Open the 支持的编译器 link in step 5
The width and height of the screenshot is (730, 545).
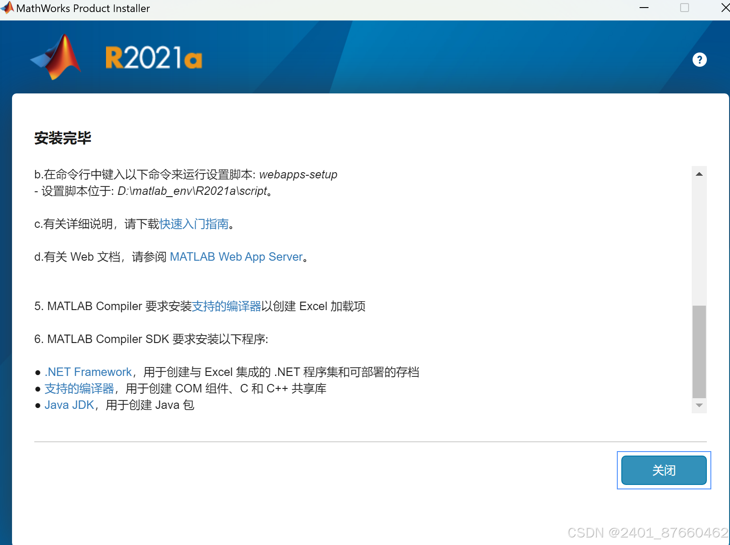coord(227,307)
